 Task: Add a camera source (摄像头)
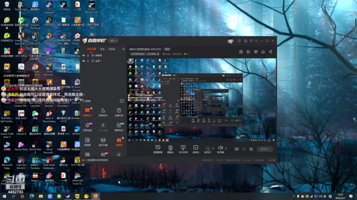click(x=170, y=149)
